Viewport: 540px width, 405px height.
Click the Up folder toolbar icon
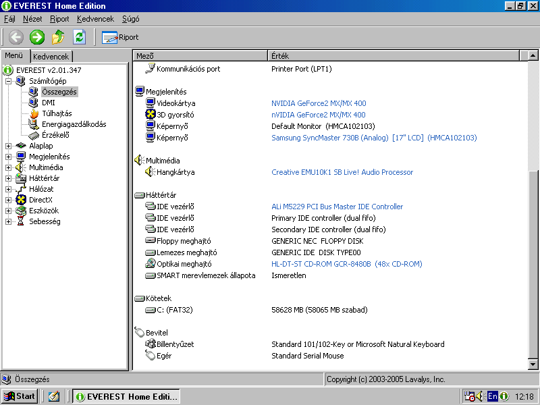[x=58, y=37]
